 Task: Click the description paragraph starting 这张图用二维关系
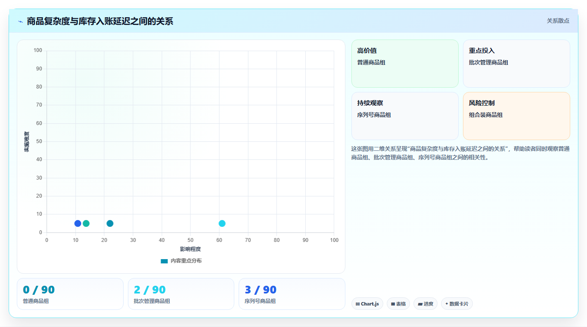[x=460, y=153]
